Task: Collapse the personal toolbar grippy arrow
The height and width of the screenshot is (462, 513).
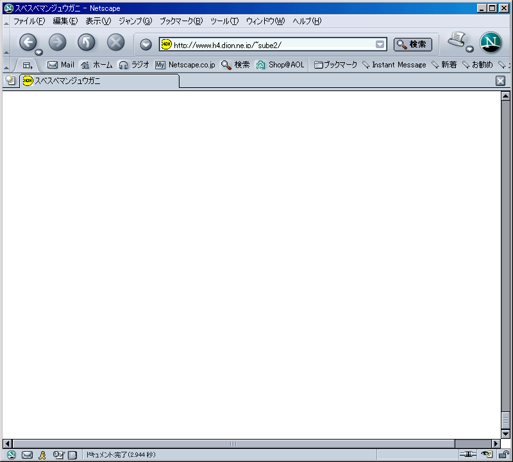Action: pyautogui.click(x=6, y=65)
